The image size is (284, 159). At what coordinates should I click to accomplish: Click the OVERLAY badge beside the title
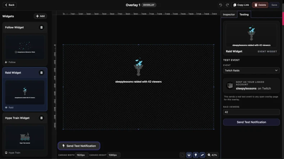point(149,5)
